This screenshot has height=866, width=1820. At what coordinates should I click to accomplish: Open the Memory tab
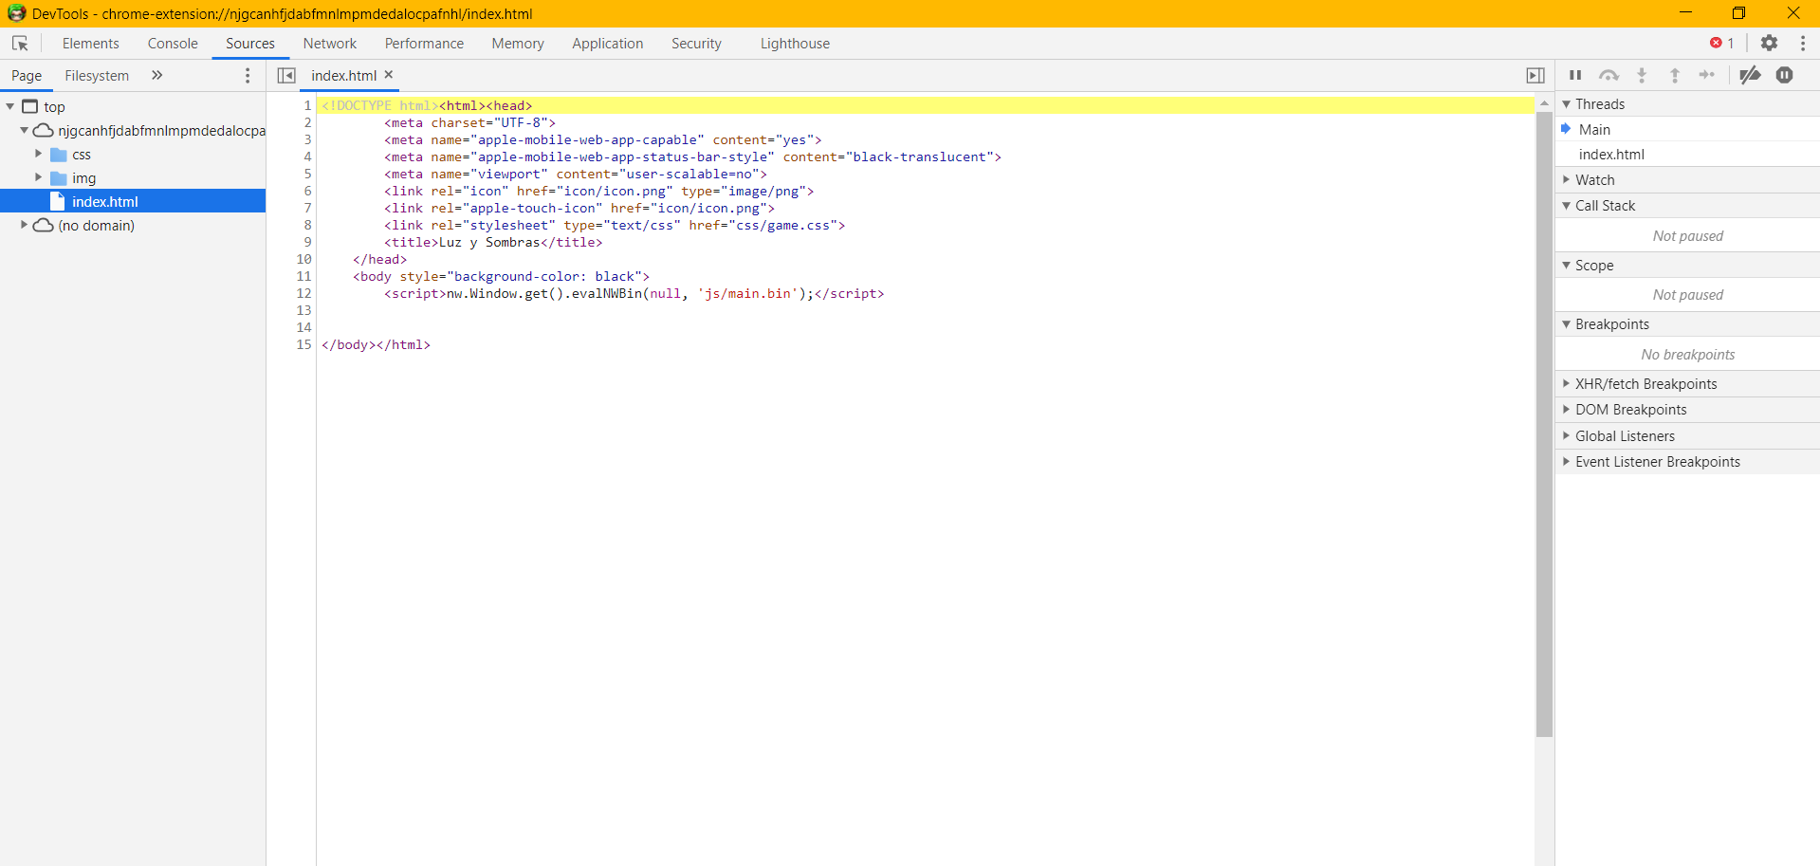tap(518, 44)
